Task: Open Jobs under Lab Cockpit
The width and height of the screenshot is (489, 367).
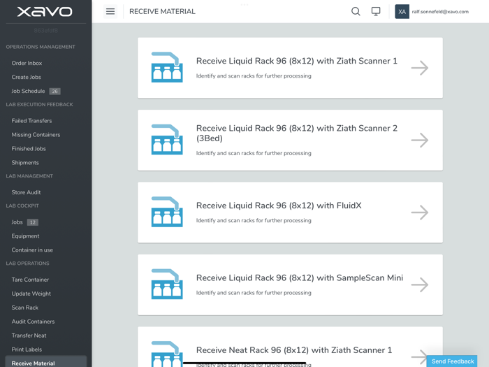Action: click(x=17, y=222)
